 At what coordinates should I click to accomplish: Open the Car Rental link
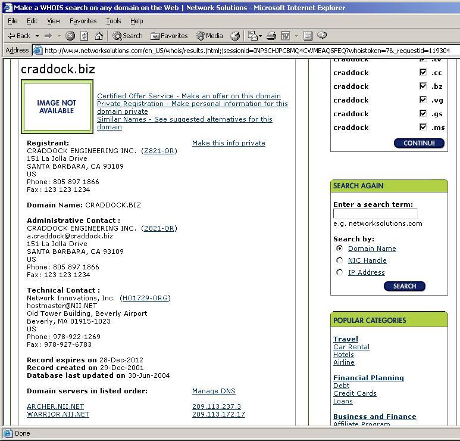click(351, 347)
